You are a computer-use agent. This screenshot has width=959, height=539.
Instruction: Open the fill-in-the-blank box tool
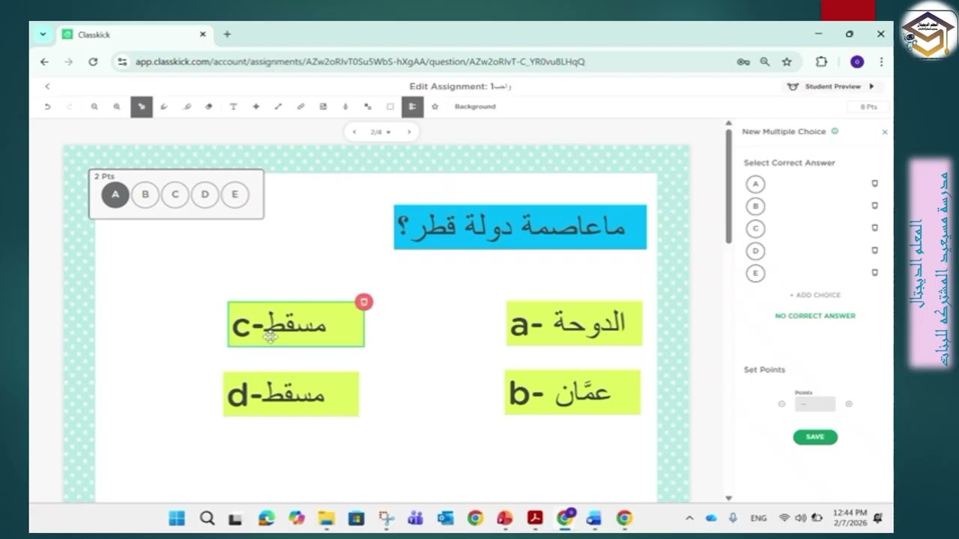click(390, 106)
